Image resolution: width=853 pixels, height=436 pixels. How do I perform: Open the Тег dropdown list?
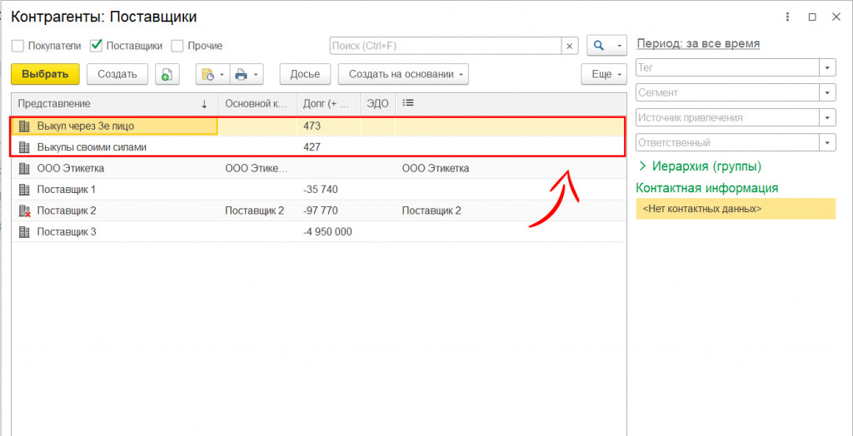tap(827, 67)
